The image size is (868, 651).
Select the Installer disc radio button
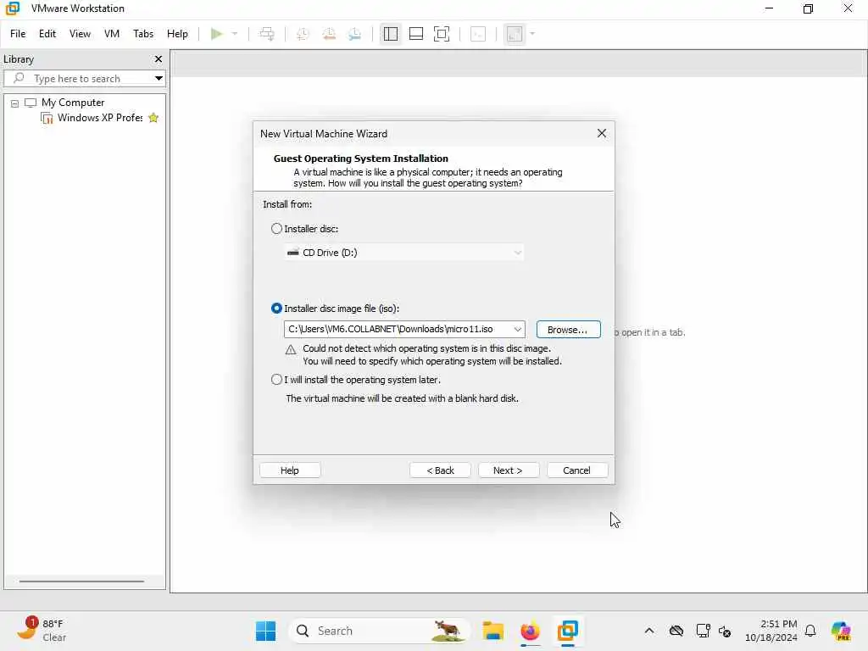click(x=276, y=229)
